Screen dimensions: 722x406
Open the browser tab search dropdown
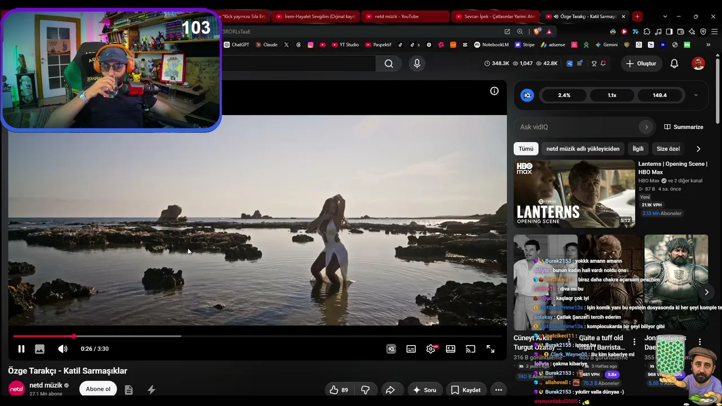click(665, 16)
